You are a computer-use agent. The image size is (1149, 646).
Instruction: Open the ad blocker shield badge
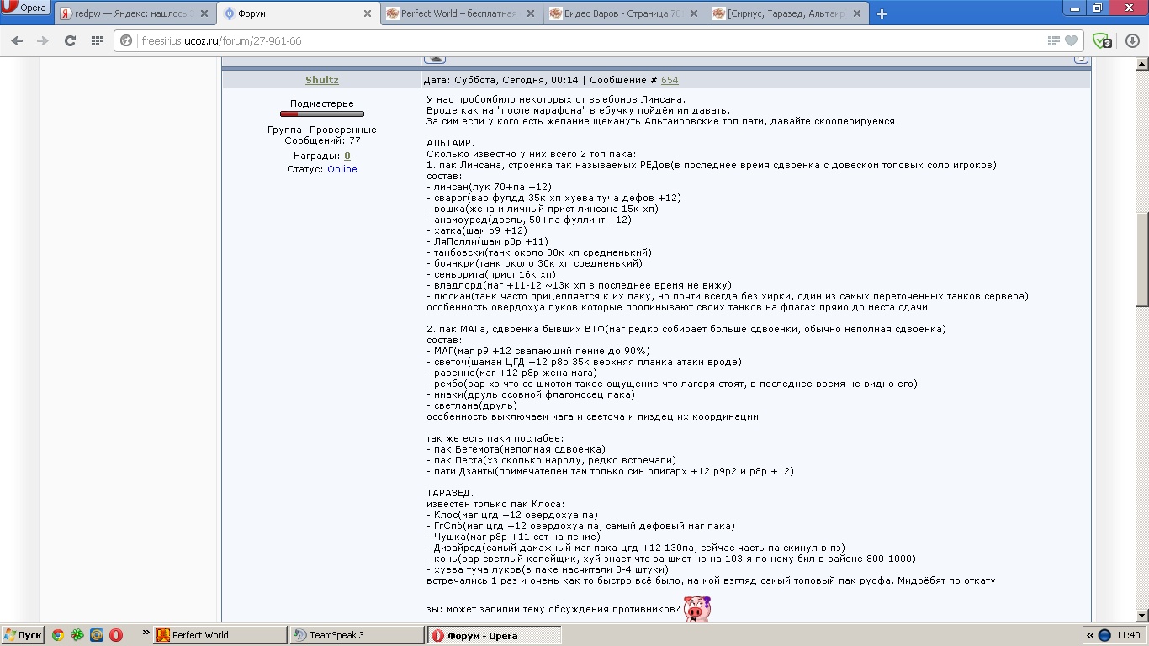click(1102, 40)
